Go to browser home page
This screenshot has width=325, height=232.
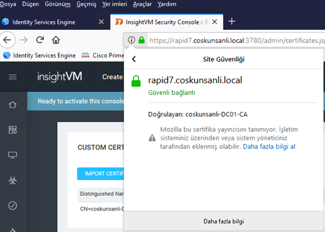coord(56,40)
